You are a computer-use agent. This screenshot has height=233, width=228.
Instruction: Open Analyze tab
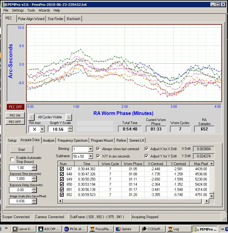click(x=48, y=140)
